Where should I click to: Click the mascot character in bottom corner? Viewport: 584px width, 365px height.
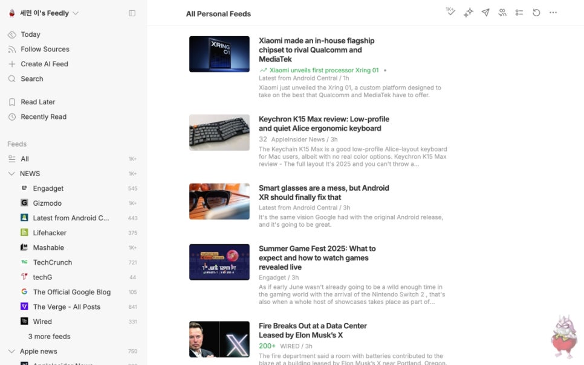[x=564, y=337]
